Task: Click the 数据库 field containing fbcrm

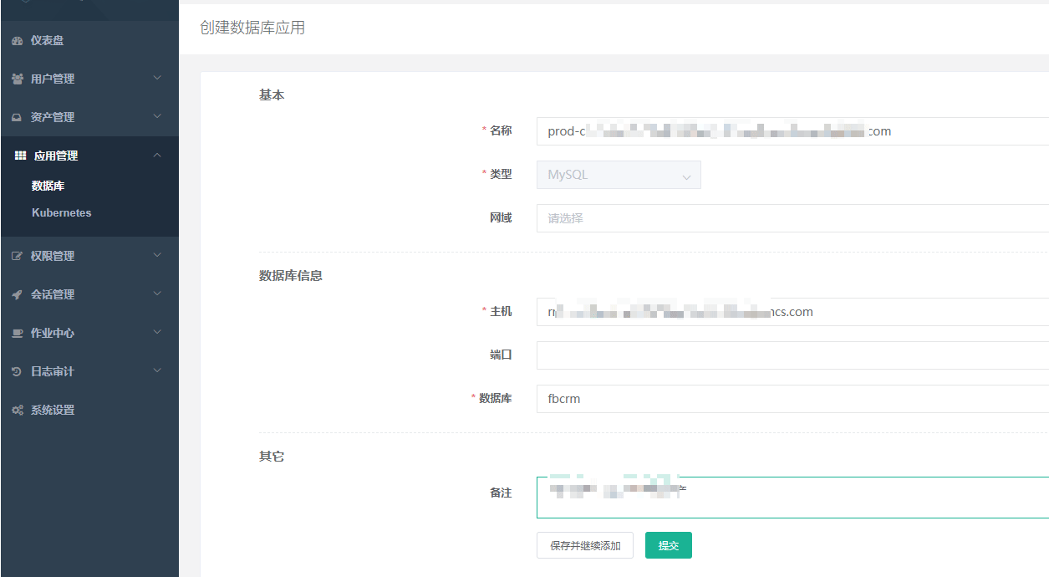Action: (x=792, y=399)
